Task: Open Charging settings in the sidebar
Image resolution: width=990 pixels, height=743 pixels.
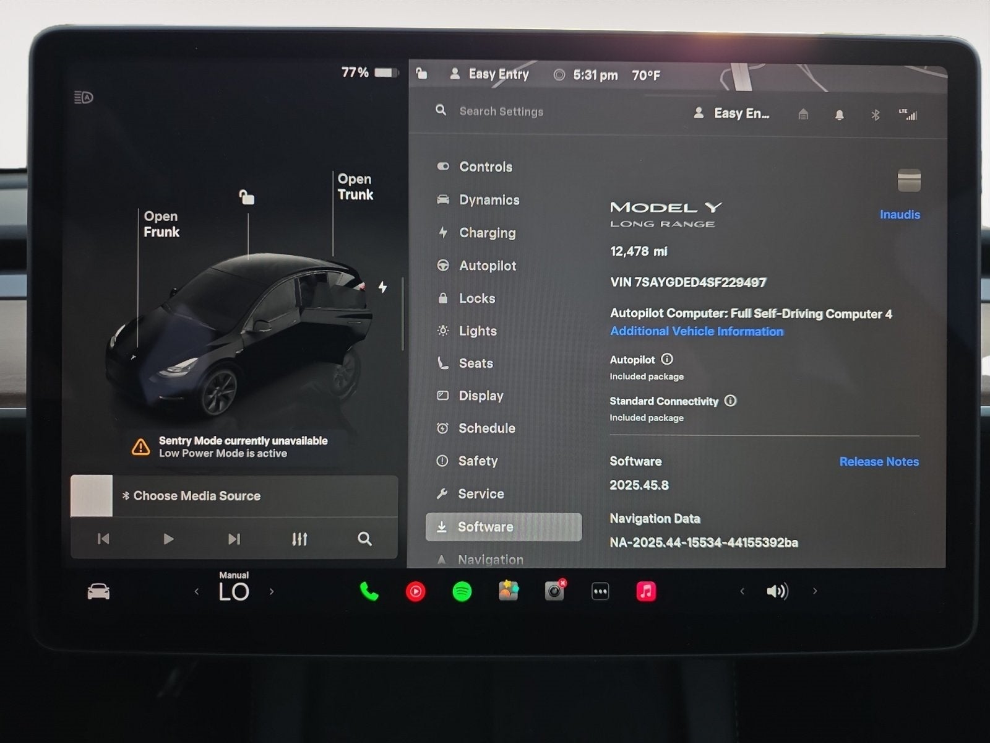Action: 487,233
